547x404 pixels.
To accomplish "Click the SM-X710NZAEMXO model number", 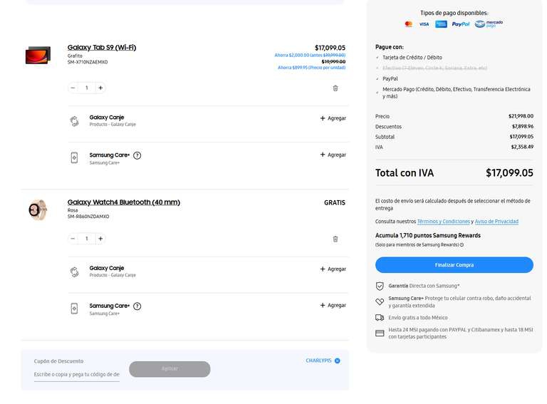I will pos(88,62).
